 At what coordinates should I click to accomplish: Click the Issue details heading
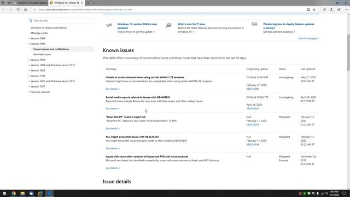click(x=116, y=181)
